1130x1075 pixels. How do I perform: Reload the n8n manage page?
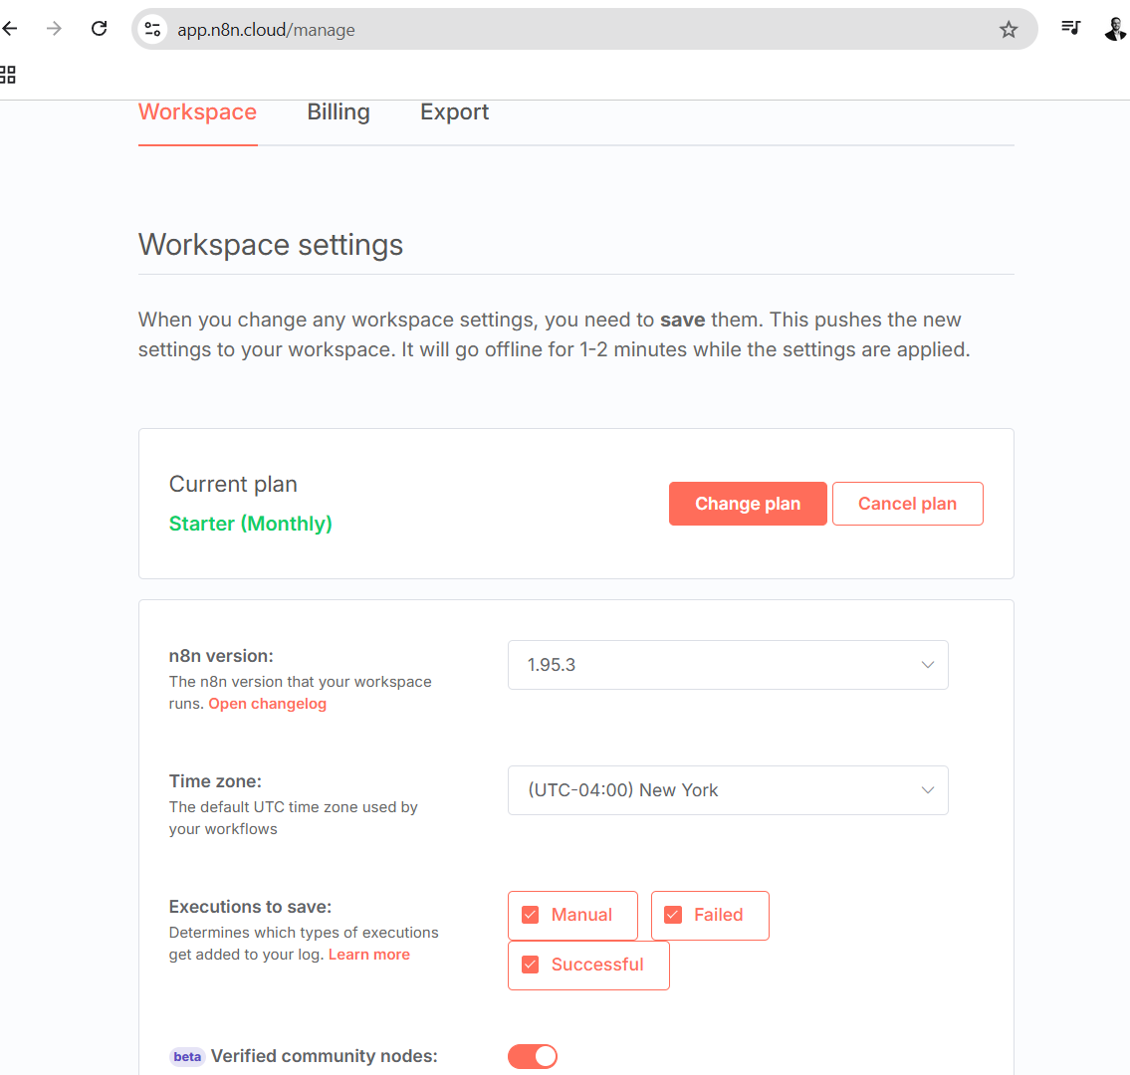pos(100,29)
